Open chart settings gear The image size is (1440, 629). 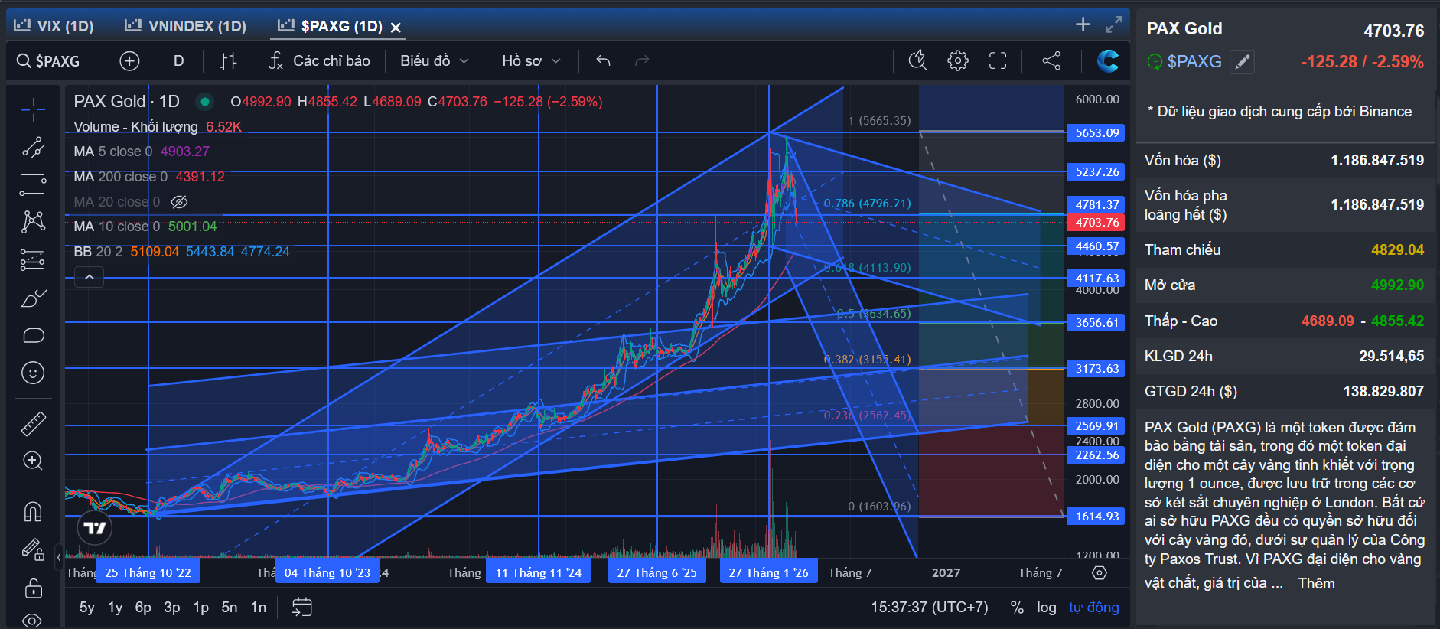pyautogui.click(x=958, y=61)
